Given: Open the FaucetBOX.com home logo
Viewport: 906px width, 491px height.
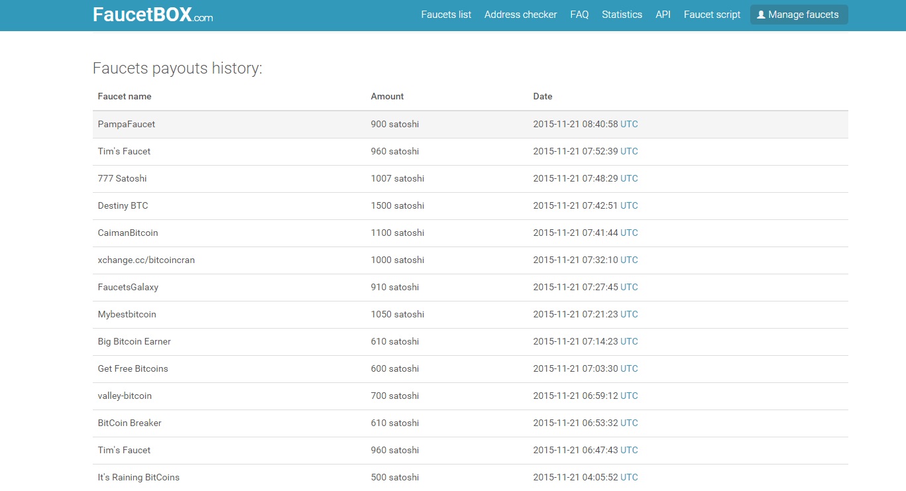Looking at the screenshot, I should pyautogui.click(x=153, y=15).
